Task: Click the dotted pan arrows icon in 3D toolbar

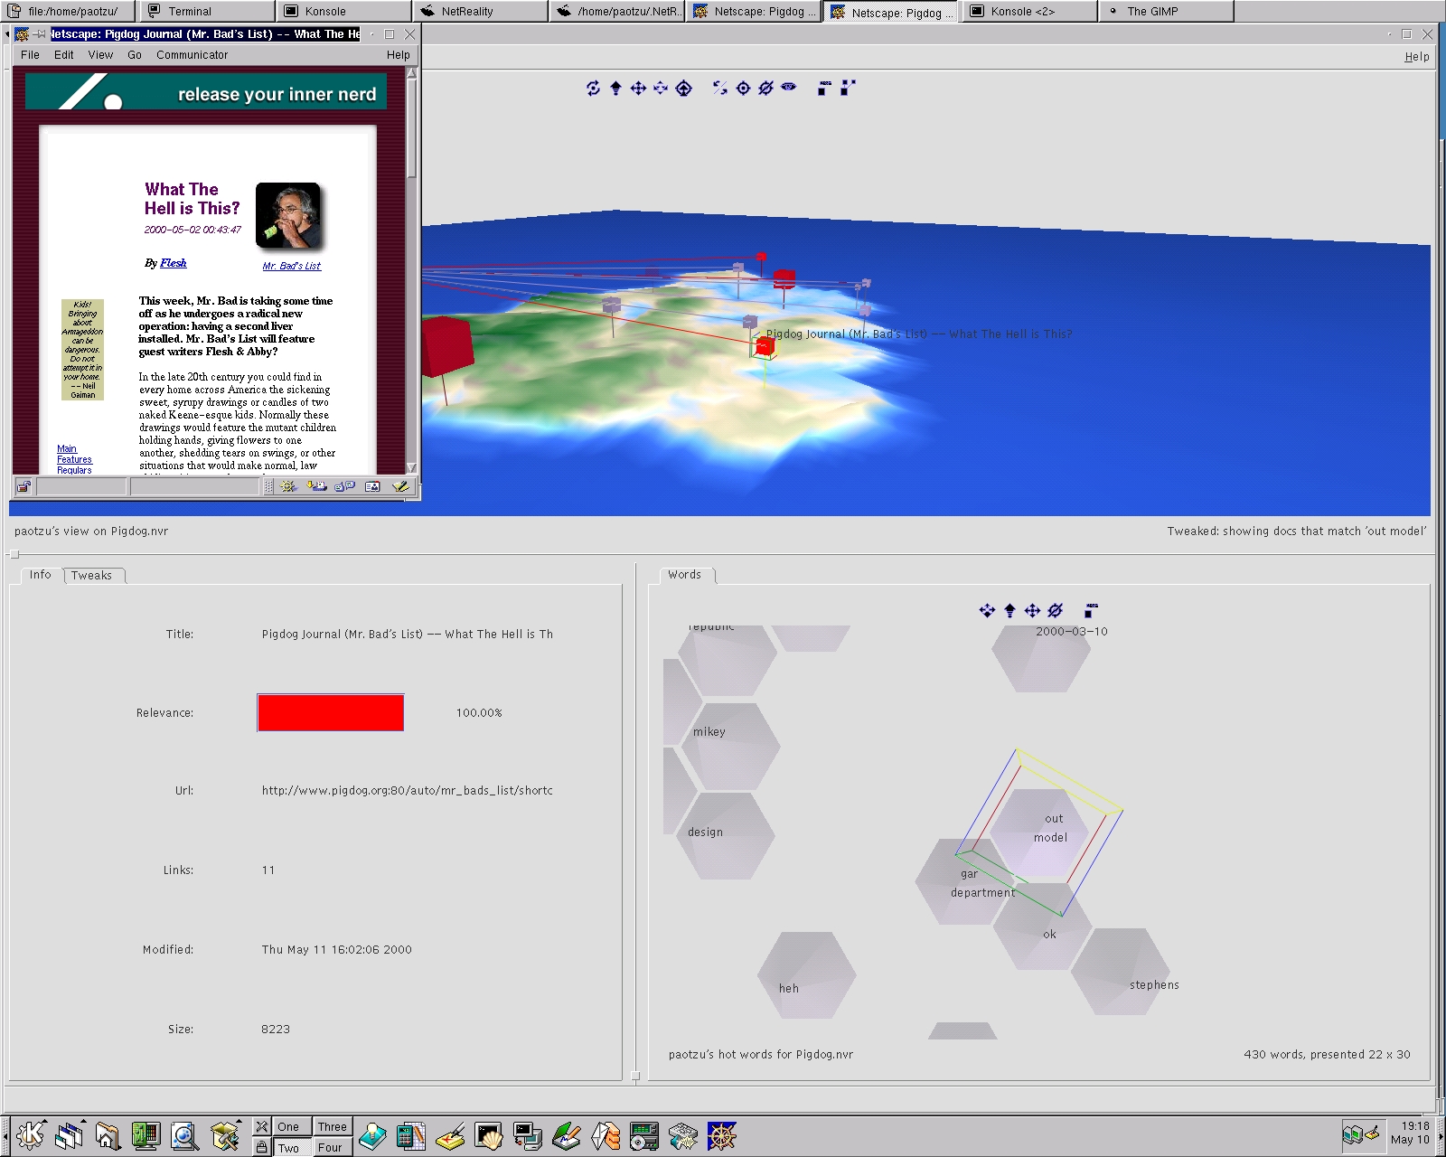Action: pos(661,88)
